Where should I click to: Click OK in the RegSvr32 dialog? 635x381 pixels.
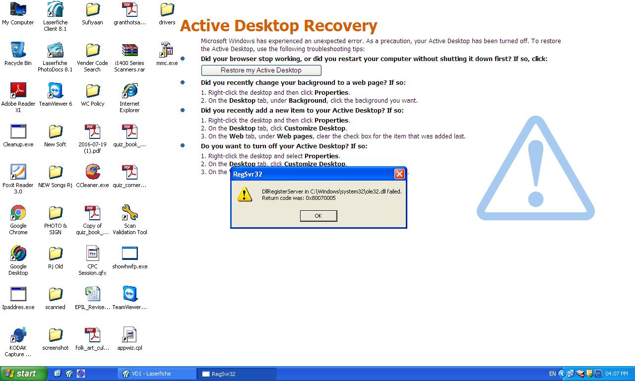click(x=318, y=215)
